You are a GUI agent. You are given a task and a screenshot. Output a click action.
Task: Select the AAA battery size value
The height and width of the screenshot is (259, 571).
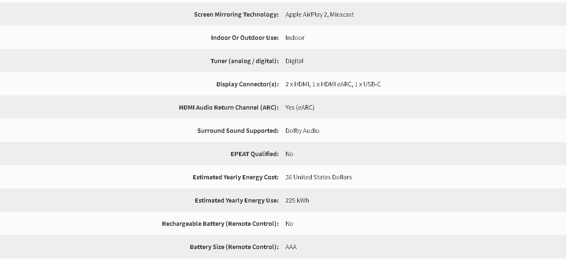pos(291,247)
